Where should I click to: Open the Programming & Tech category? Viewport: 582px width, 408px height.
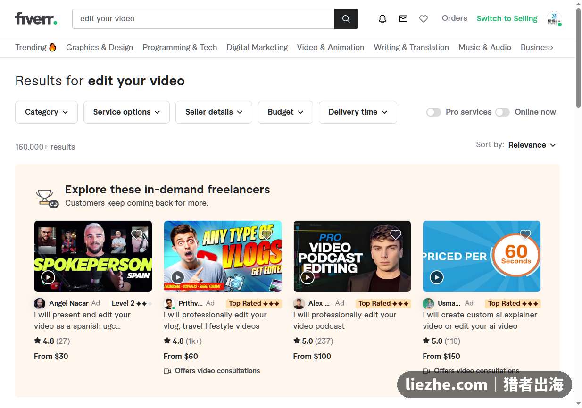pos(180,47)
